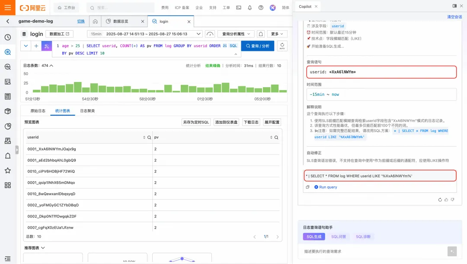Regenerate the Copilot answer
467x264 pixels.
tap(440, 200)
